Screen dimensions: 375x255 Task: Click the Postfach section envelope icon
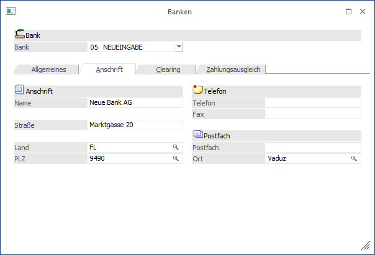tap(198, 135)
